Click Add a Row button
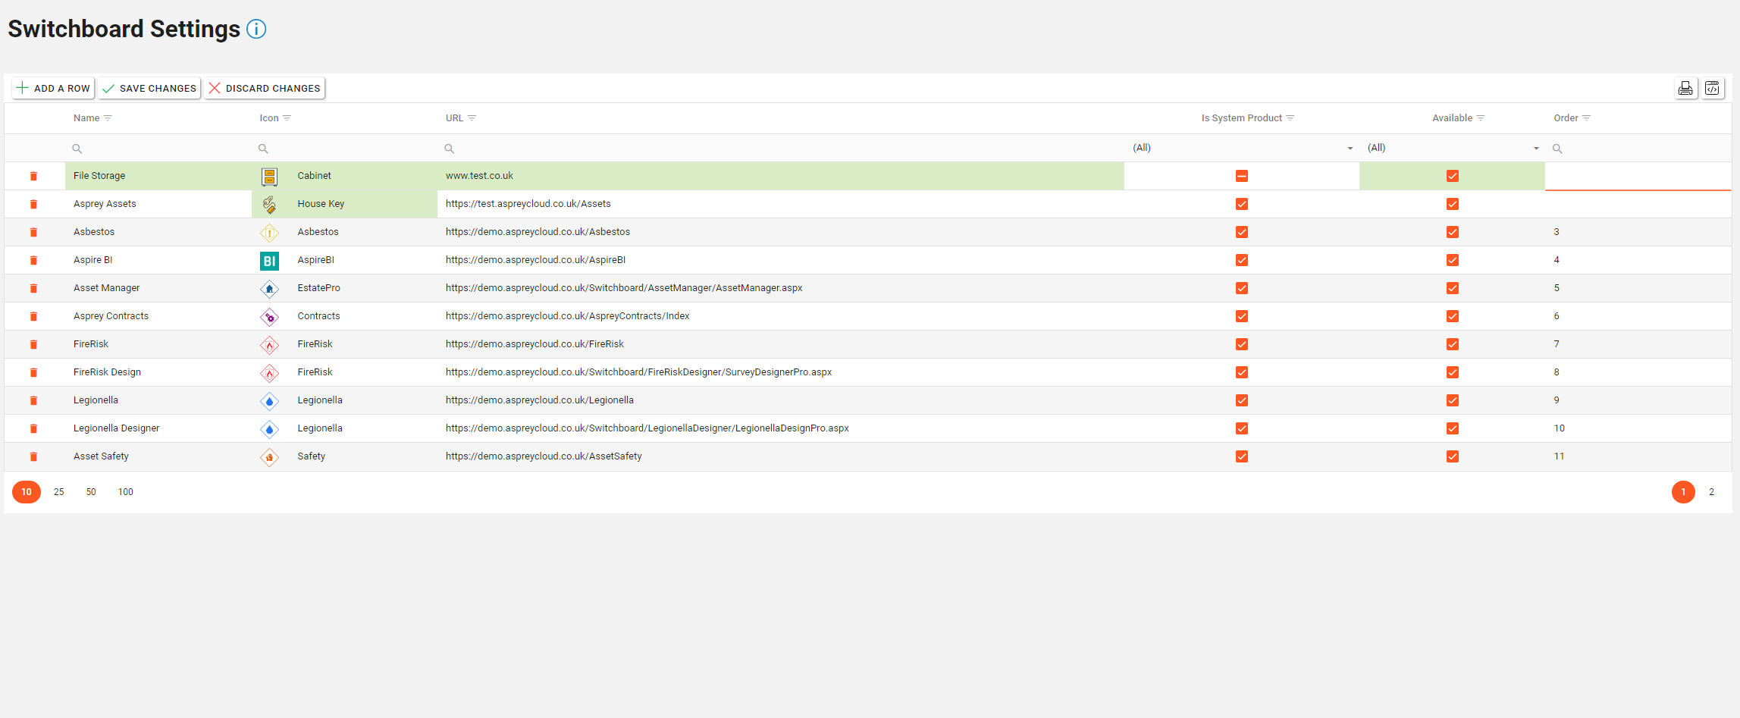Screen dimensions: 1740x718 point(53,89)
